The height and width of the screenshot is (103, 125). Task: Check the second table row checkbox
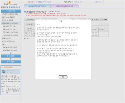click(x=26, y=35)
